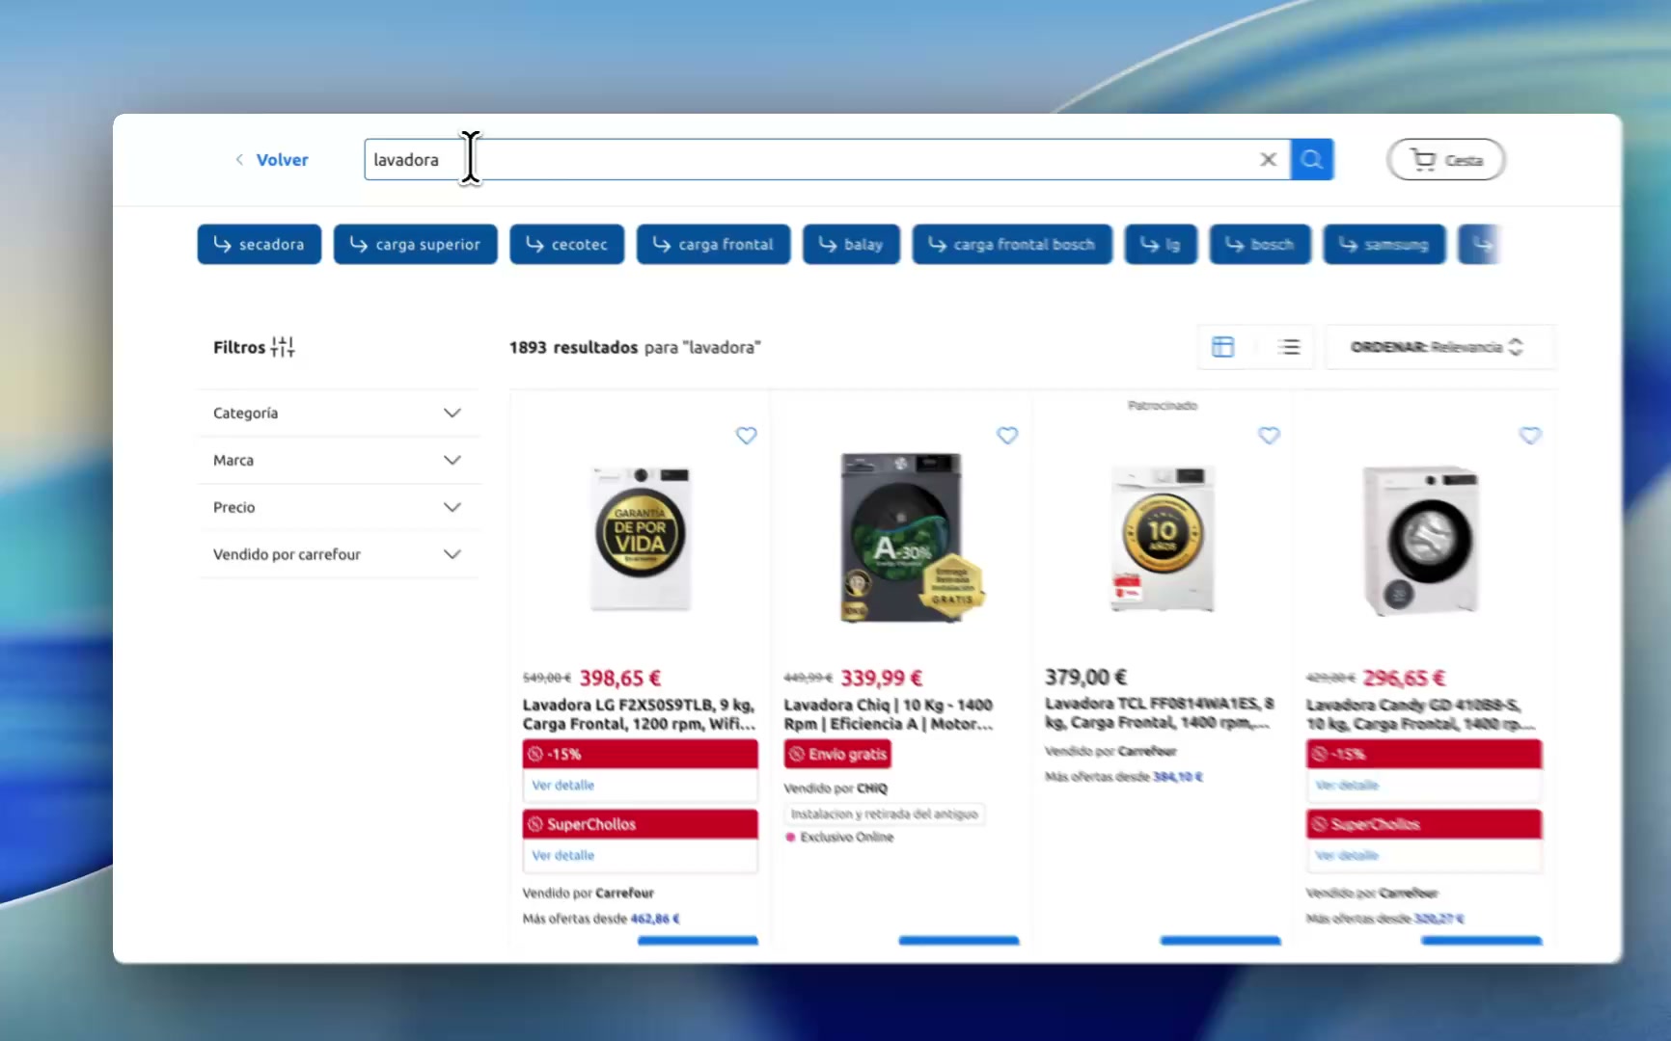Open the Cesta shopping cart
The width and height of the screenshot is (1671, 1041).
1446,160
